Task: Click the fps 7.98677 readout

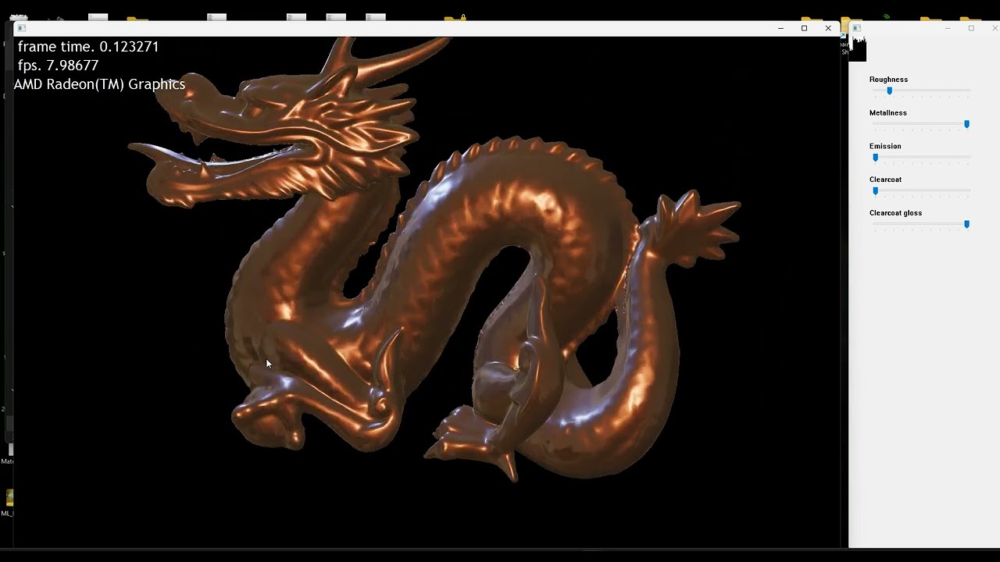Action: point(58,66)
